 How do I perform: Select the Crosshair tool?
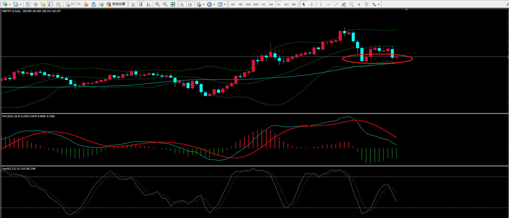coord(312,4)
